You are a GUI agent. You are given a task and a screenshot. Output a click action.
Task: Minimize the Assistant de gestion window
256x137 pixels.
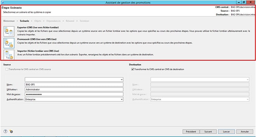point(239,2)
